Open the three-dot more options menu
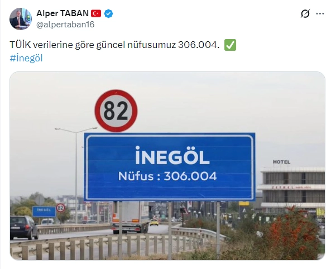 point(320,14)
